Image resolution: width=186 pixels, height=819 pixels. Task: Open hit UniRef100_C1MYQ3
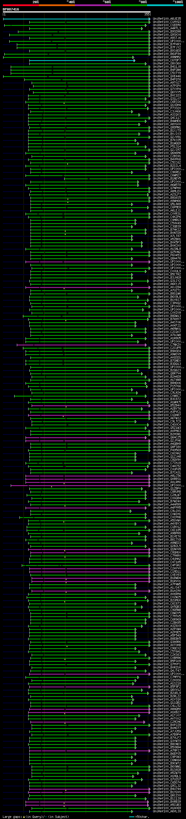click(x=167, y=22)
